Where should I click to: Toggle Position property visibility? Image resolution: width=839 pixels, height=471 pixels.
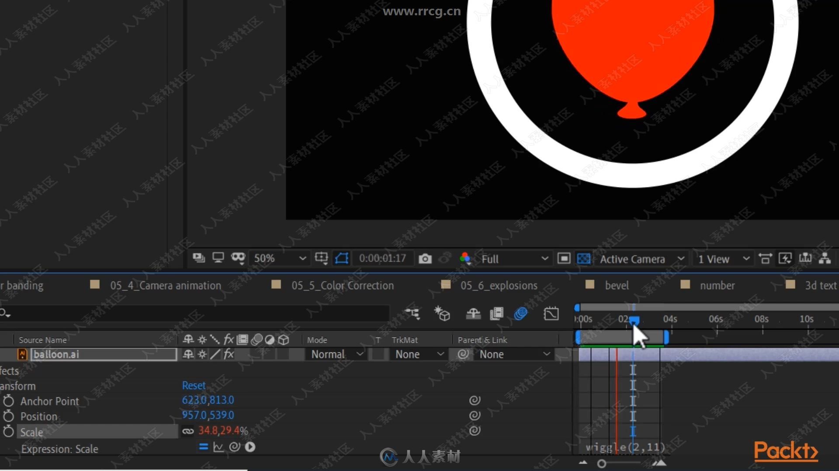(9, 416)
